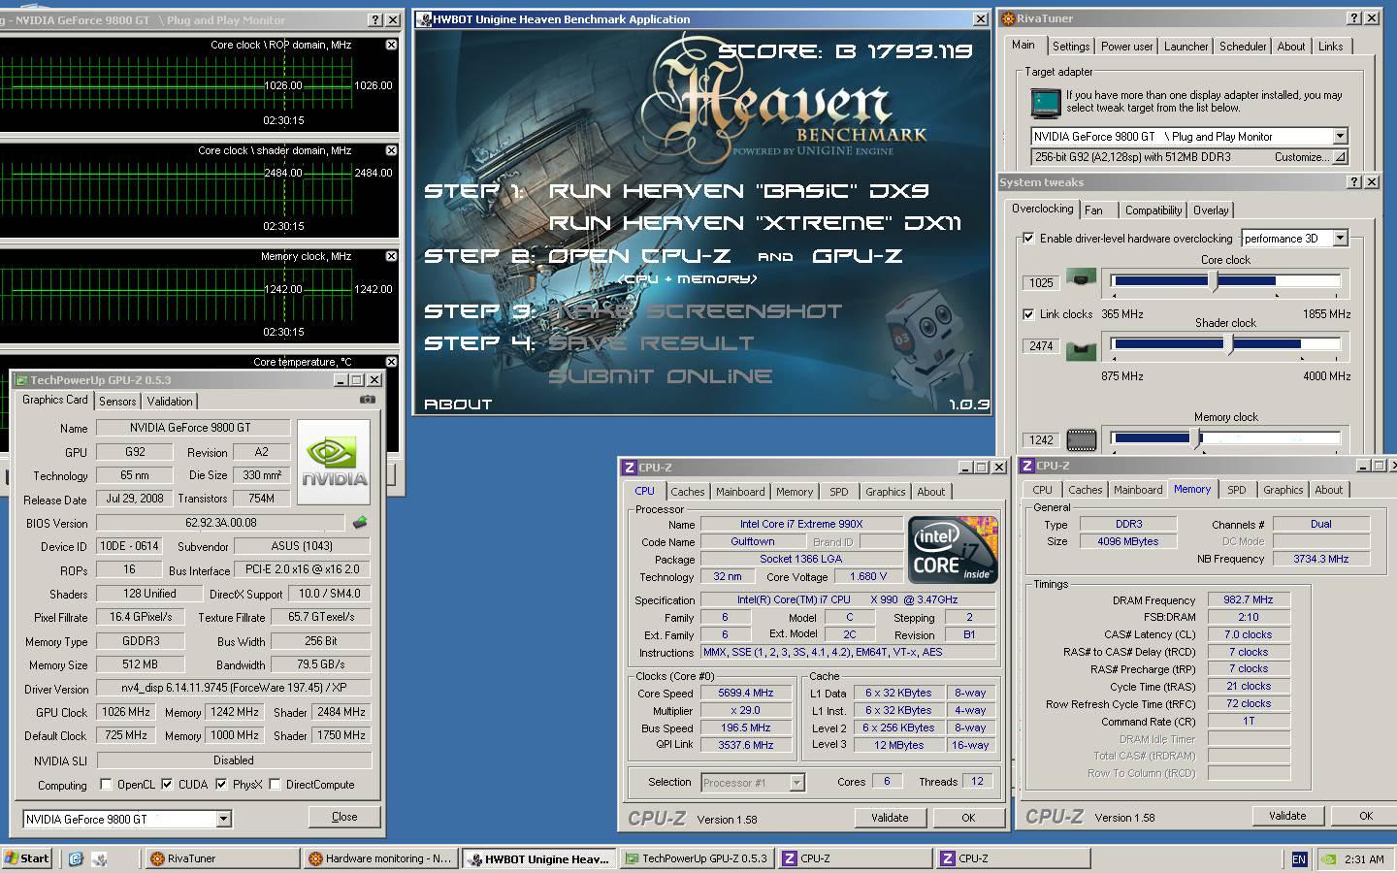Click OK in the CPU tab CPU-Z window
This screenshot has height=873, width=1397.
pos(968,818)
